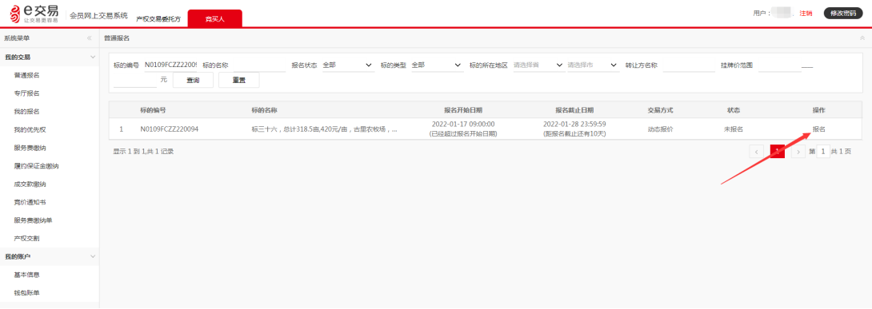The image size is (872, 309).
Task: Click the 重置 button
Action: coord(238,80)
